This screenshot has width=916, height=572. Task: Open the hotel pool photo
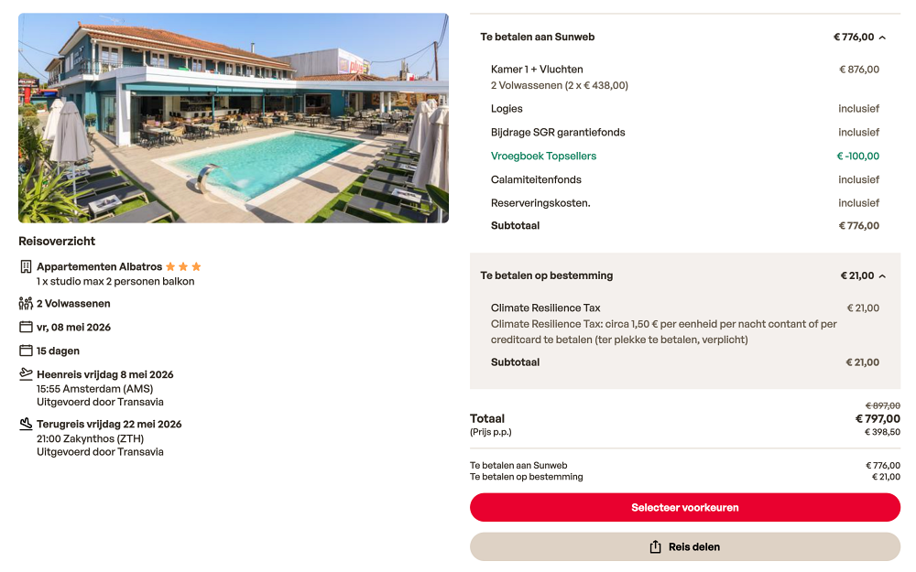pyautogui.click(x=234, y=118)
